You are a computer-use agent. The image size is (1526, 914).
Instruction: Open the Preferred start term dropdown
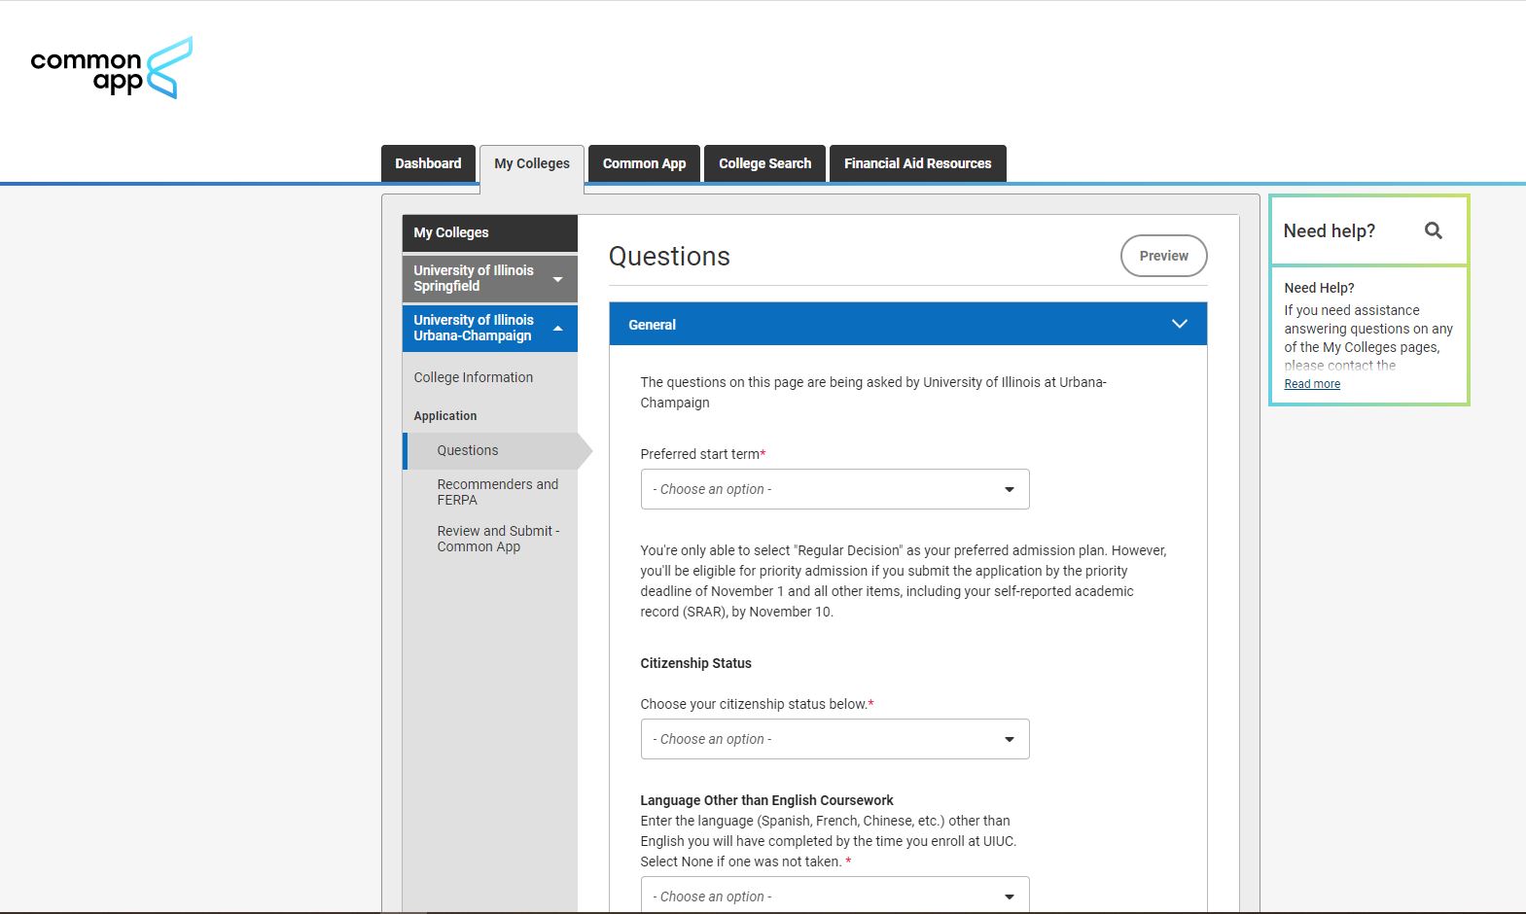pos(834,489)
